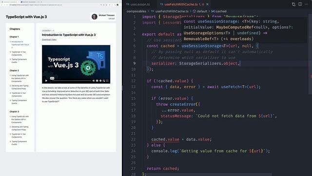The height and width of the screenshot is (176, 312).
Task: Click 'export default' on line 4
Action: coord(158,34)
